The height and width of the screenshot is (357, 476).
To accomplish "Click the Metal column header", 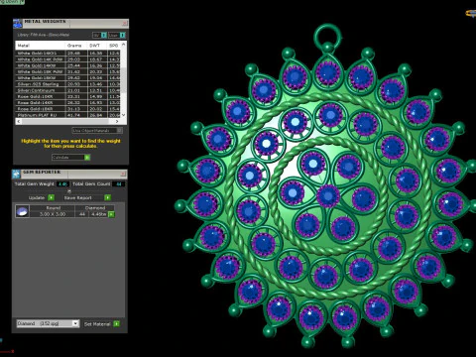I will [x=40, y=46].
